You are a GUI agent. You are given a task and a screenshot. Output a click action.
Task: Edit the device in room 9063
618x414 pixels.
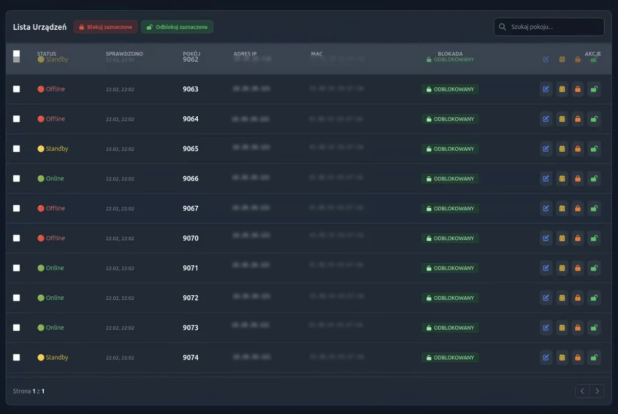(546, 89)
